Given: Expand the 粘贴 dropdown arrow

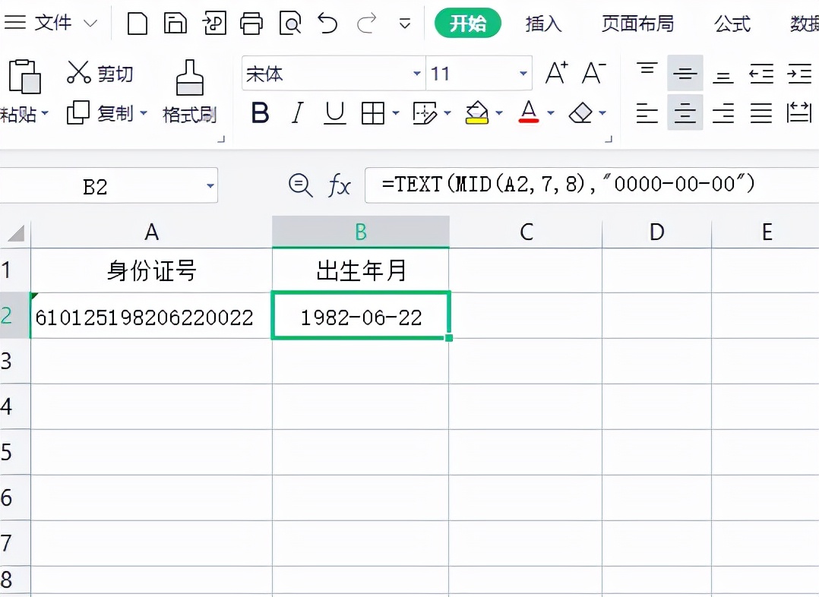Looking at the screenshot, I should click(45, 113).
